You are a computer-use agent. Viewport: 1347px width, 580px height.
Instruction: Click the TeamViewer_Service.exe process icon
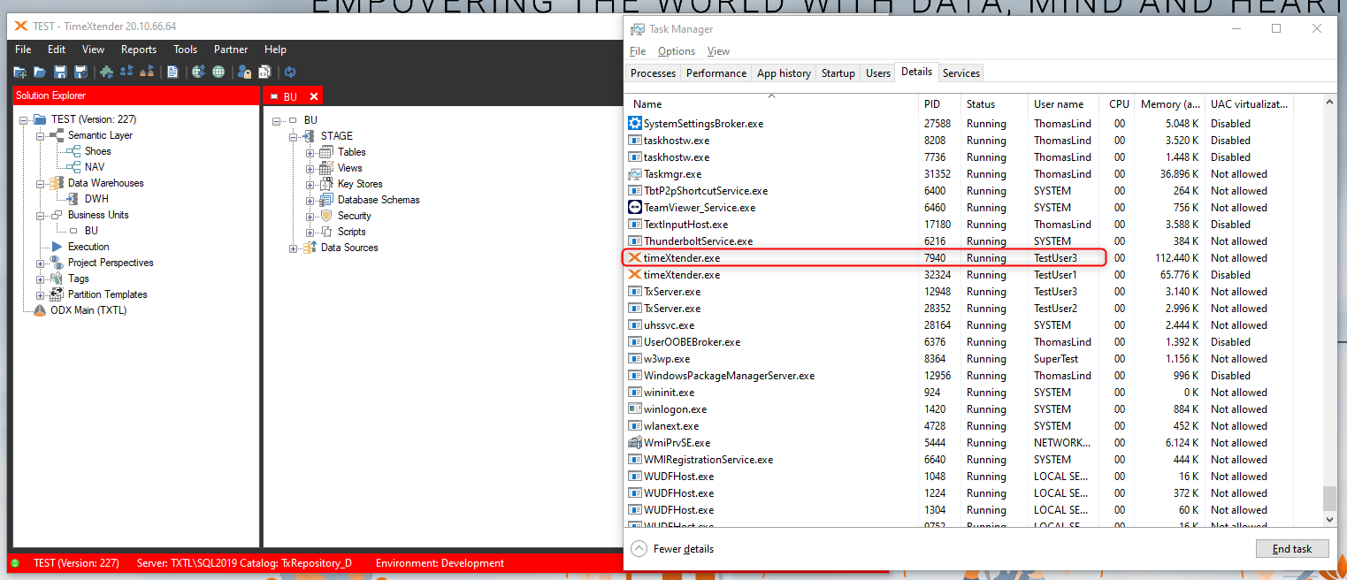pyautogui.click(x=634, y=208)
